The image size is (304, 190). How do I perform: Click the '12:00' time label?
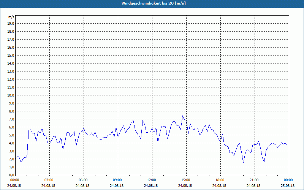coord(152,180)
